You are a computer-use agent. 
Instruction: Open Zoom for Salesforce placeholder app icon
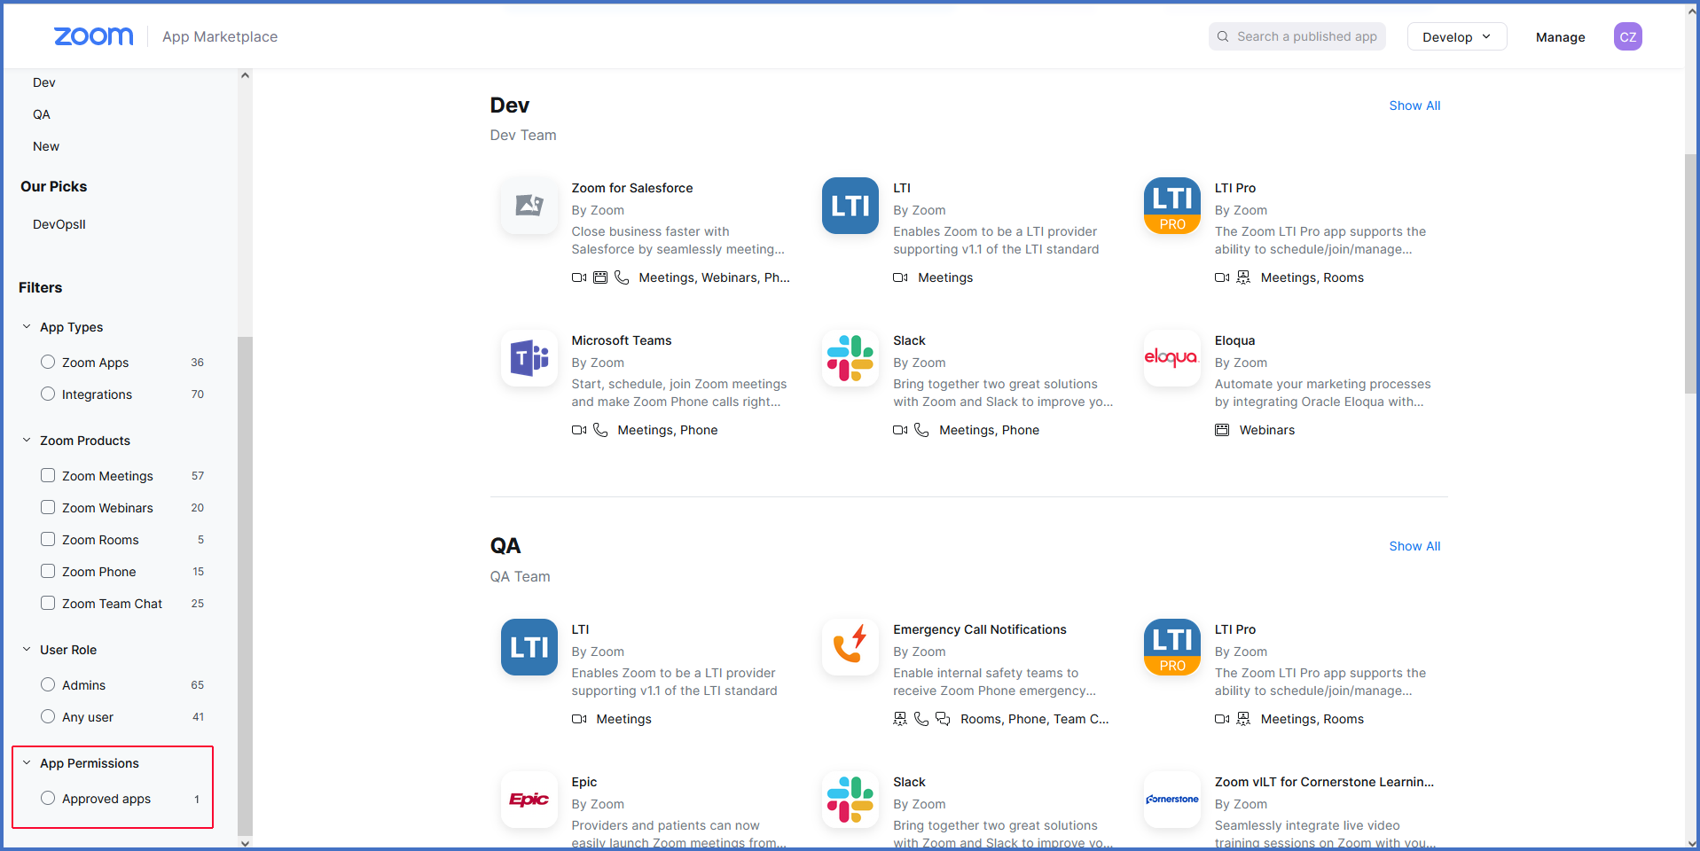[529, 206]
